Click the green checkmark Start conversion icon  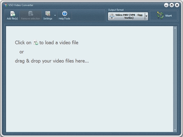[x=160, y=16]
